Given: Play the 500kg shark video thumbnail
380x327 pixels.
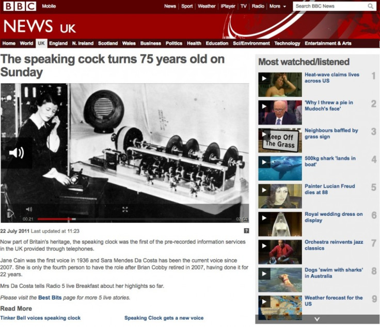Looking at the screenshot, I should click(x=280, y=168).
